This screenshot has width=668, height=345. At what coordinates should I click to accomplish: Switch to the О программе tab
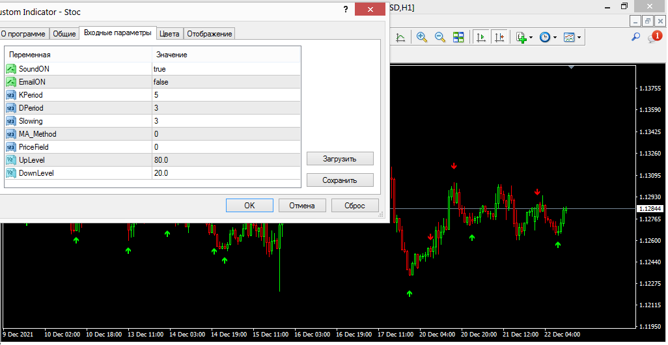(x=24, y=34)
